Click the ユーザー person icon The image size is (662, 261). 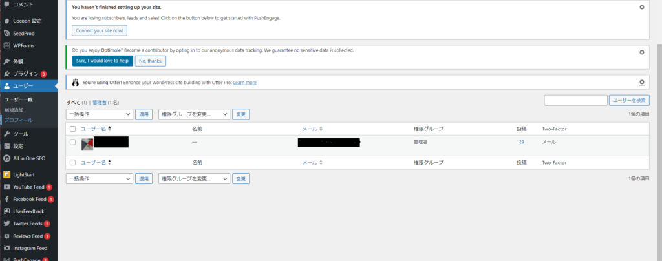(6, 86)
